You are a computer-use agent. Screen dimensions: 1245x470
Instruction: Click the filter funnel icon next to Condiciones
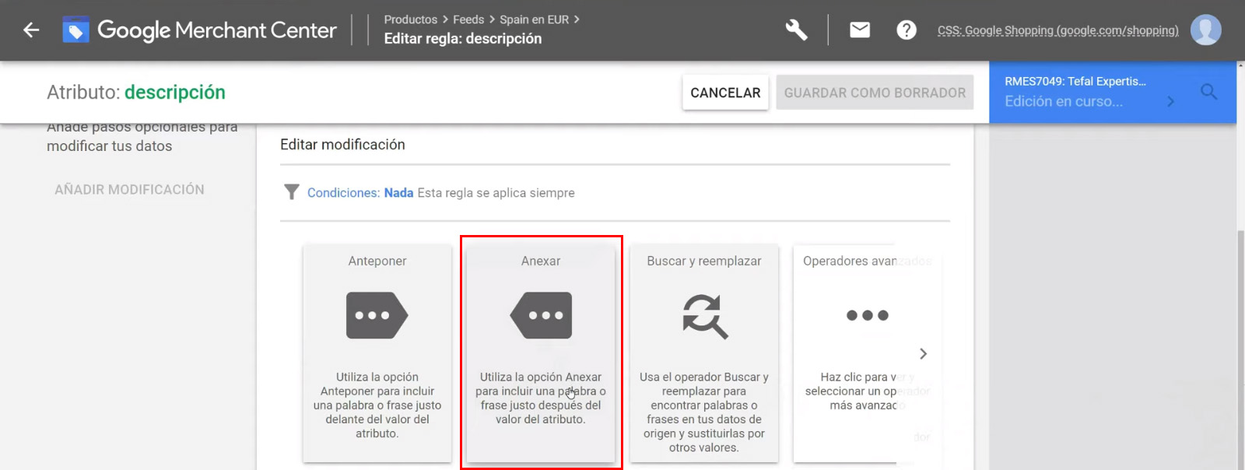click(x=291, y=192)
